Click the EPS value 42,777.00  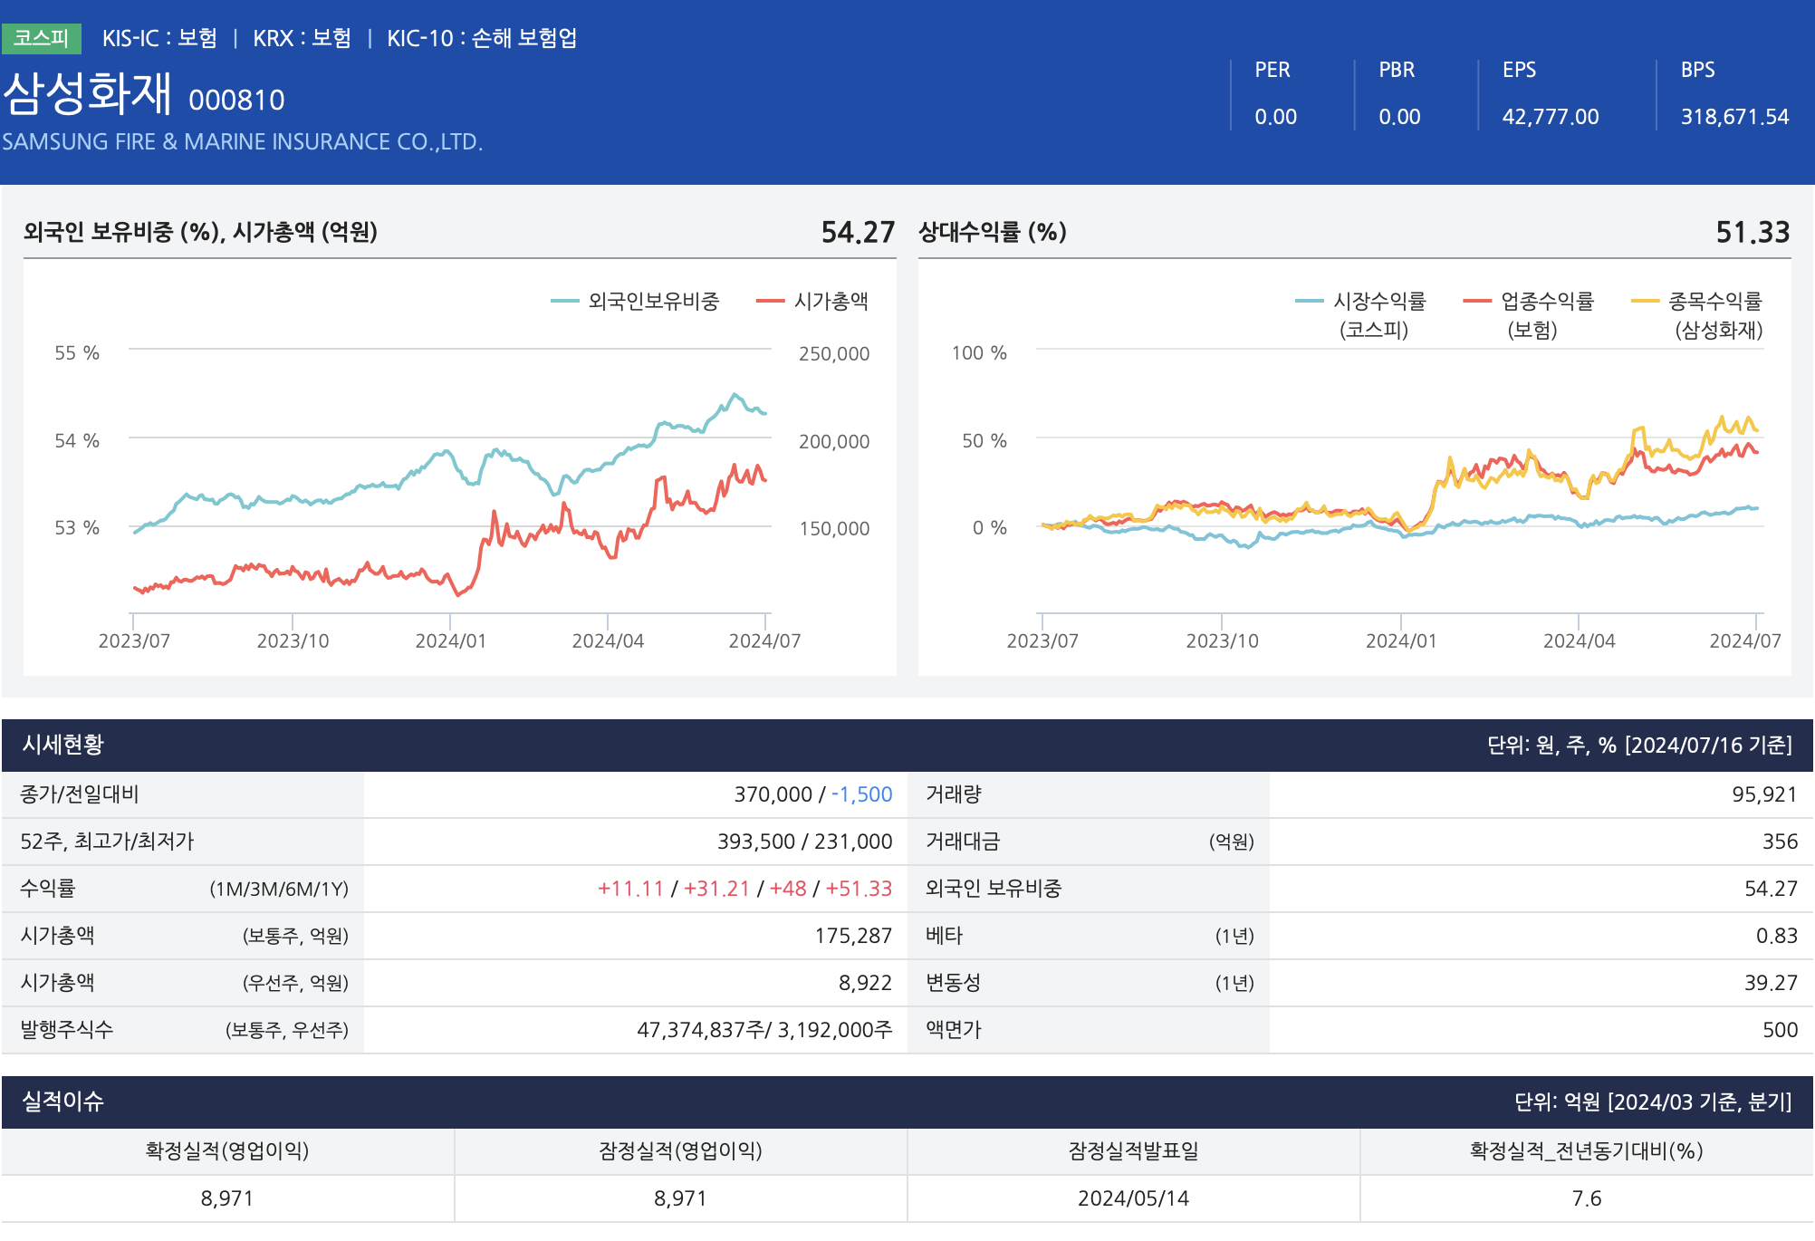(x=1550, y=117)
